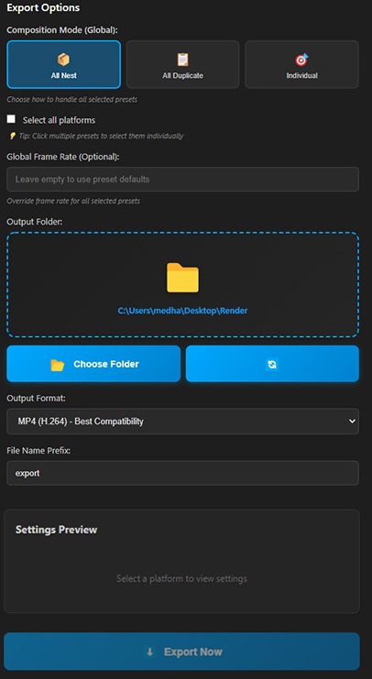Click the dropdown chevron arrow
372x679 pixels.
tap(352, 421)
